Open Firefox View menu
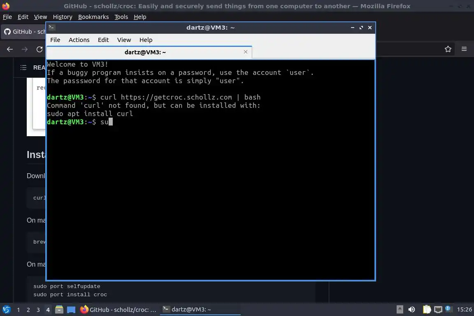The height and width of the screenshot is (316, 474). click(x=40, y=17)
